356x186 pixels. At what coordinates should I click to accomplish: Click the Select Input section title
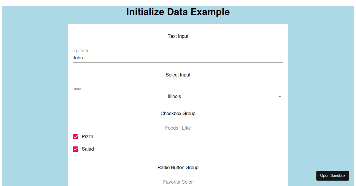point(178,75)
